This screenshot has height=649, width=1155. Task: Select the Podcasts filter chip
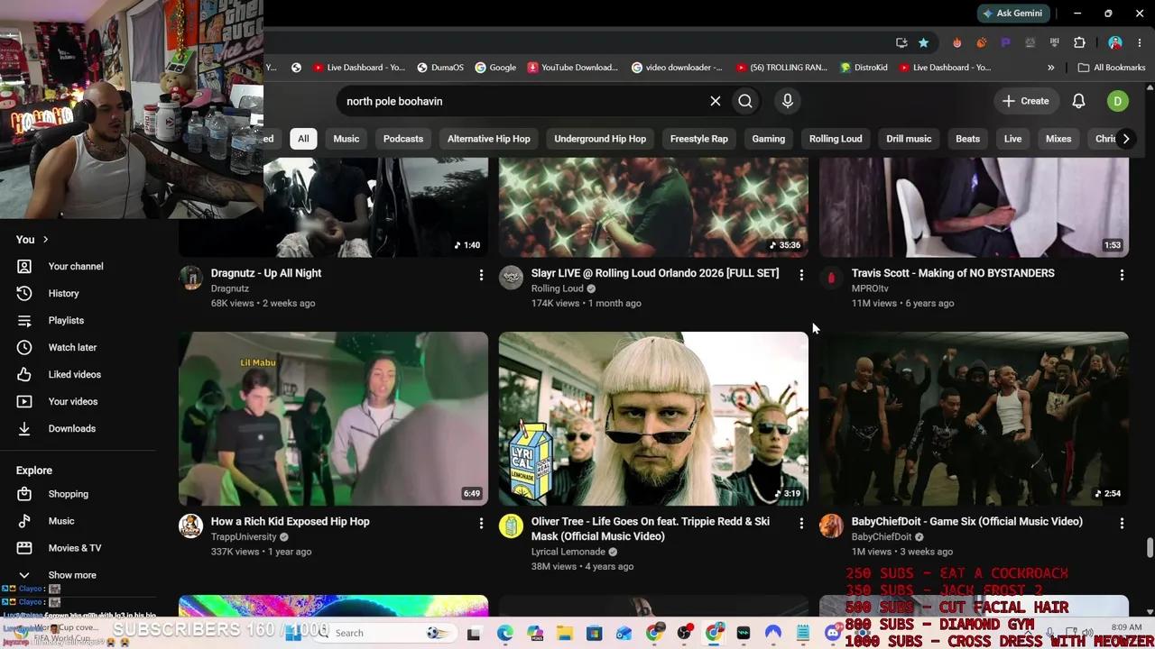(x=403, y=139)
